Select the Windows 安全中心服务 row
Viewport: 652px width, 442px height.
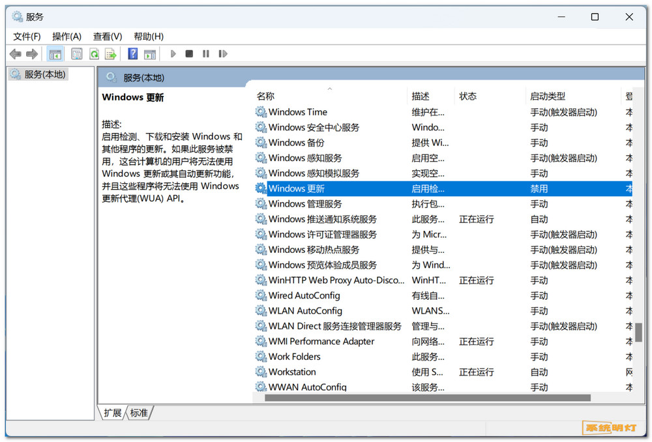pos(443,127)
